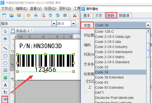The width and height of the screenshot is (152, 103).
Task: Expand the font size 28.0 dropdown
Action: click(73, 23)
